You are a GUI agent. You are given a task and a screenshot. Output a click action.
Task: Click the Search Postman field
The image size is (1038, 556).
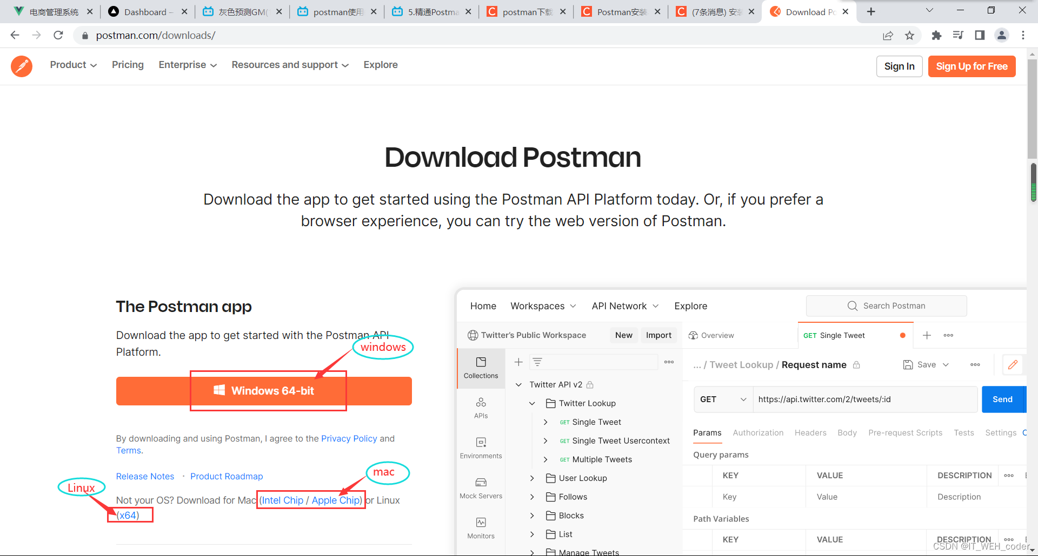[x=886, y=306]
